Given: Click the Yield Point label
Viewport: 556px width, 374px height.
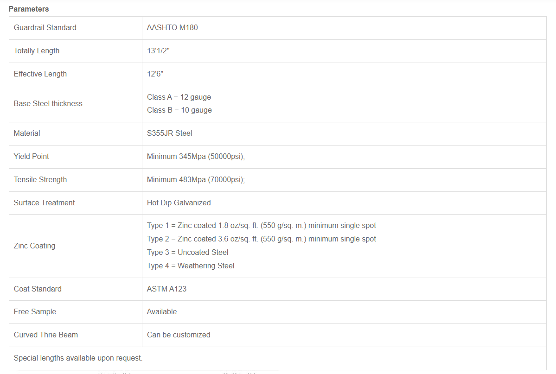Looking at the screenshot, I should 32,156.
